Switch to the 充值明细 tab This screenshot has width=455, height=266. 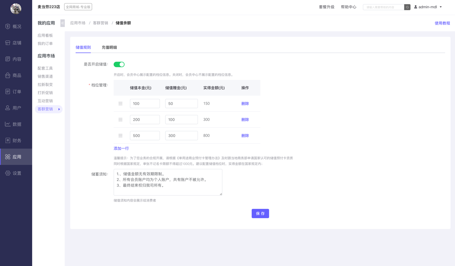click(x=109, y=47)
